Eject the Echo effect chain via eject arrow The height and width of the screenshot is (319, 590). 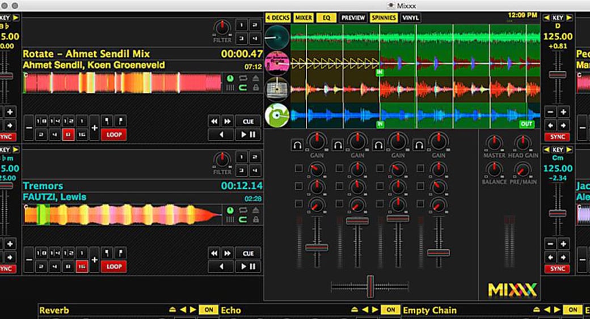click(x=355, y=310)
